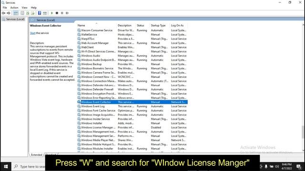Pause the service using the pause icon

(62, 13)
